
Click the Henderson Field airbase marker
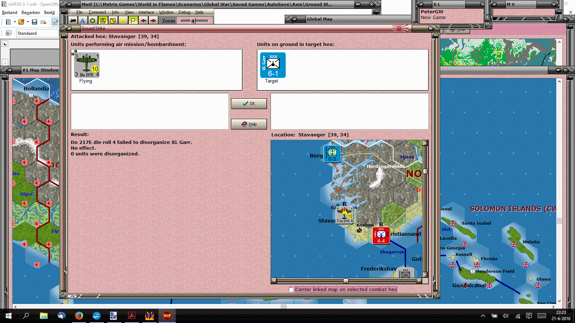[x=473, y=271]
